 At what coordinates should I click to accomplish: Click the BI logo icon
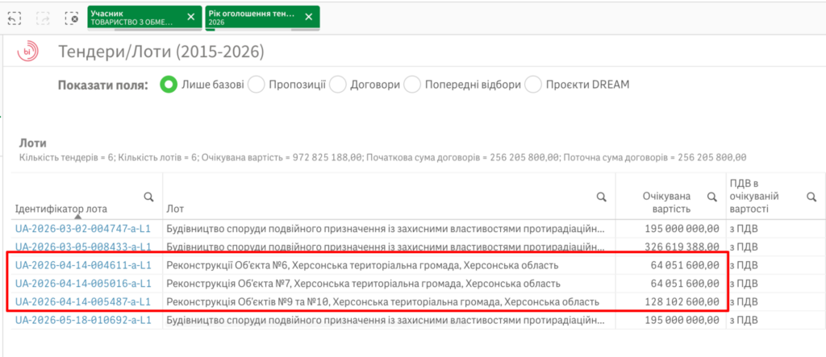[27, 52]
